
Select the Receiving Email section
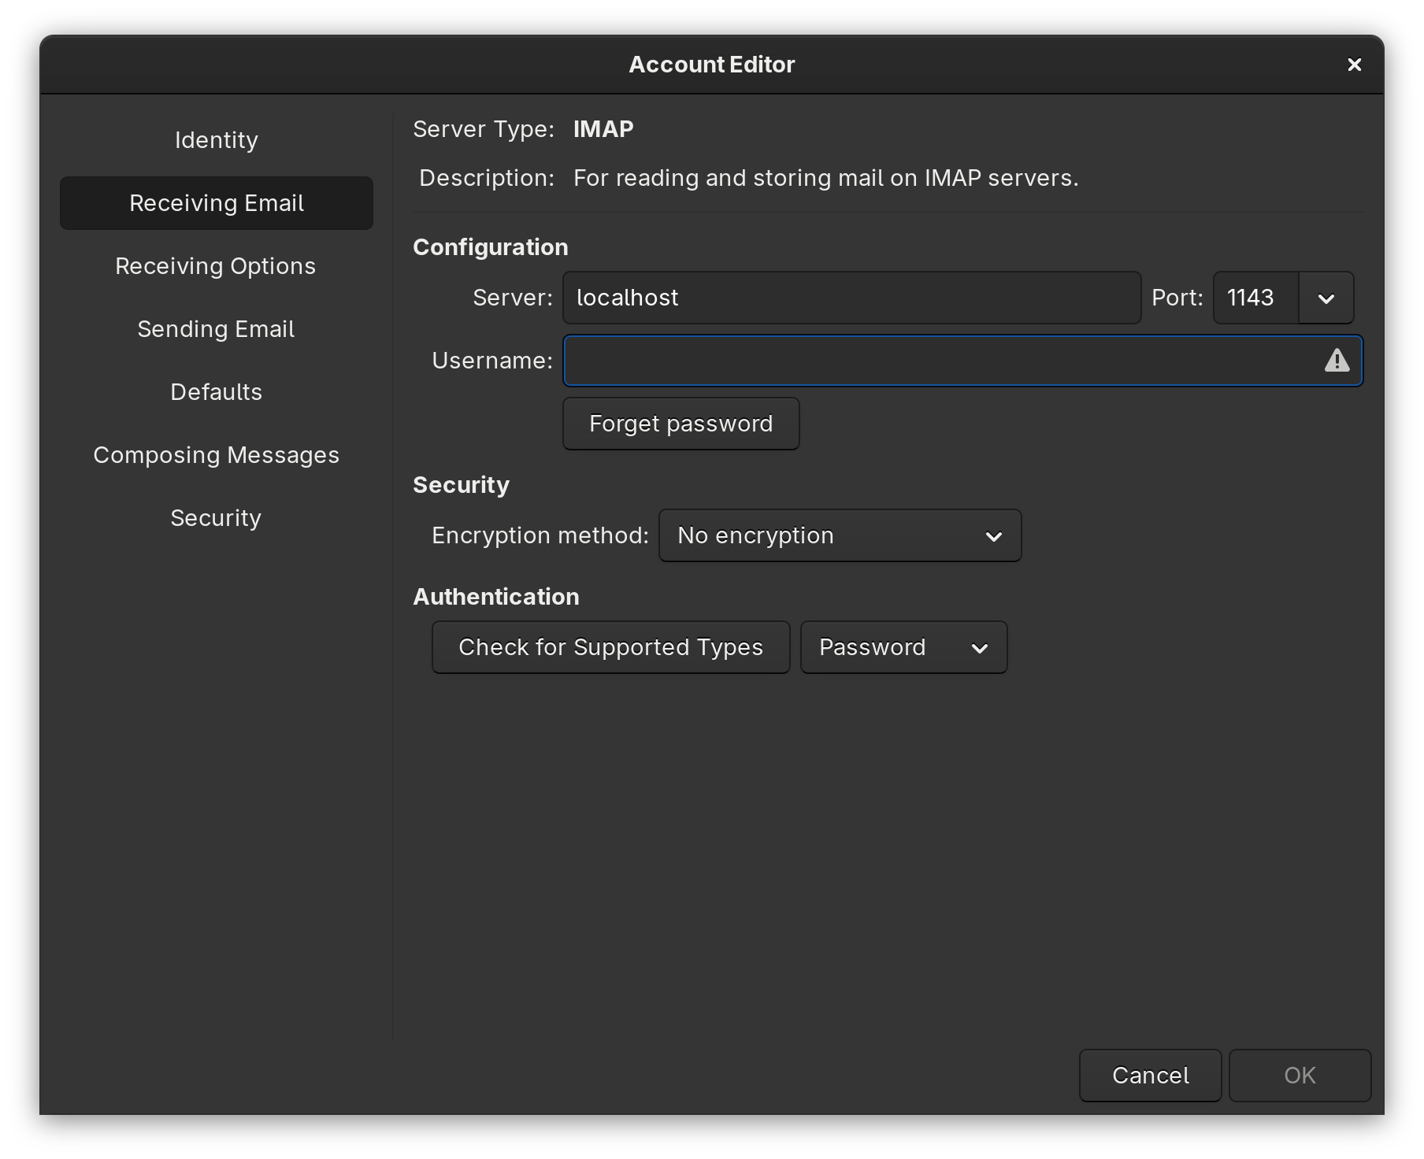click(216, 203)
